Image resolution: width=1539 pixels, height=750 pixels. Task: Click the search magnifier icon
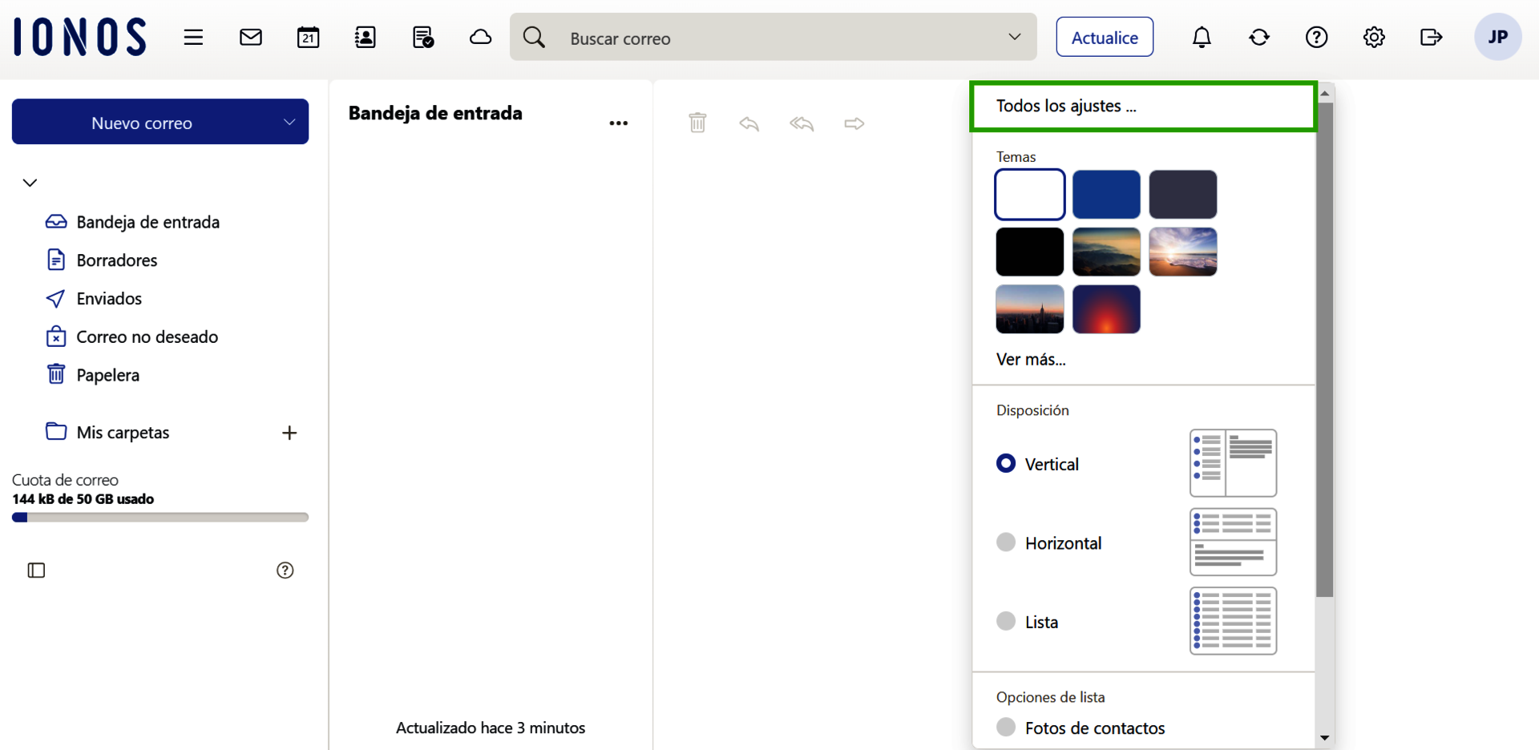point(534,37)
